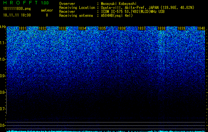Click the observer name Masayuki Kobayashi
208x132 pixels.
tap(119, 4)
